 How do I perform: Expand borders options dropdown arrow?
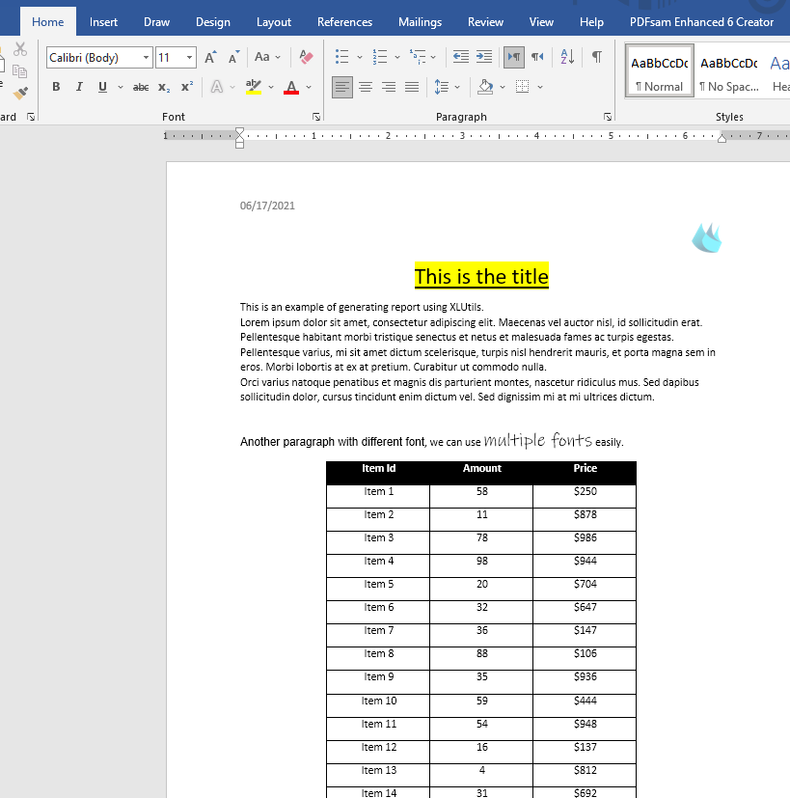pyautogui.click(x=540, y=88)
